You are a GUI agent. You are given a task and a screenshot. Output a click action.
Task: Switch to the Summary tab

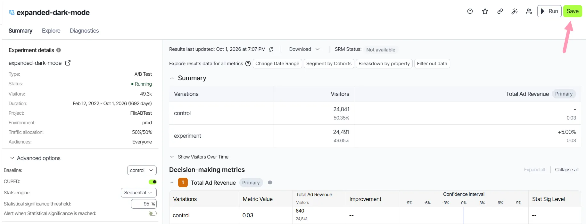pyautogui.click(x=21, y=31)
